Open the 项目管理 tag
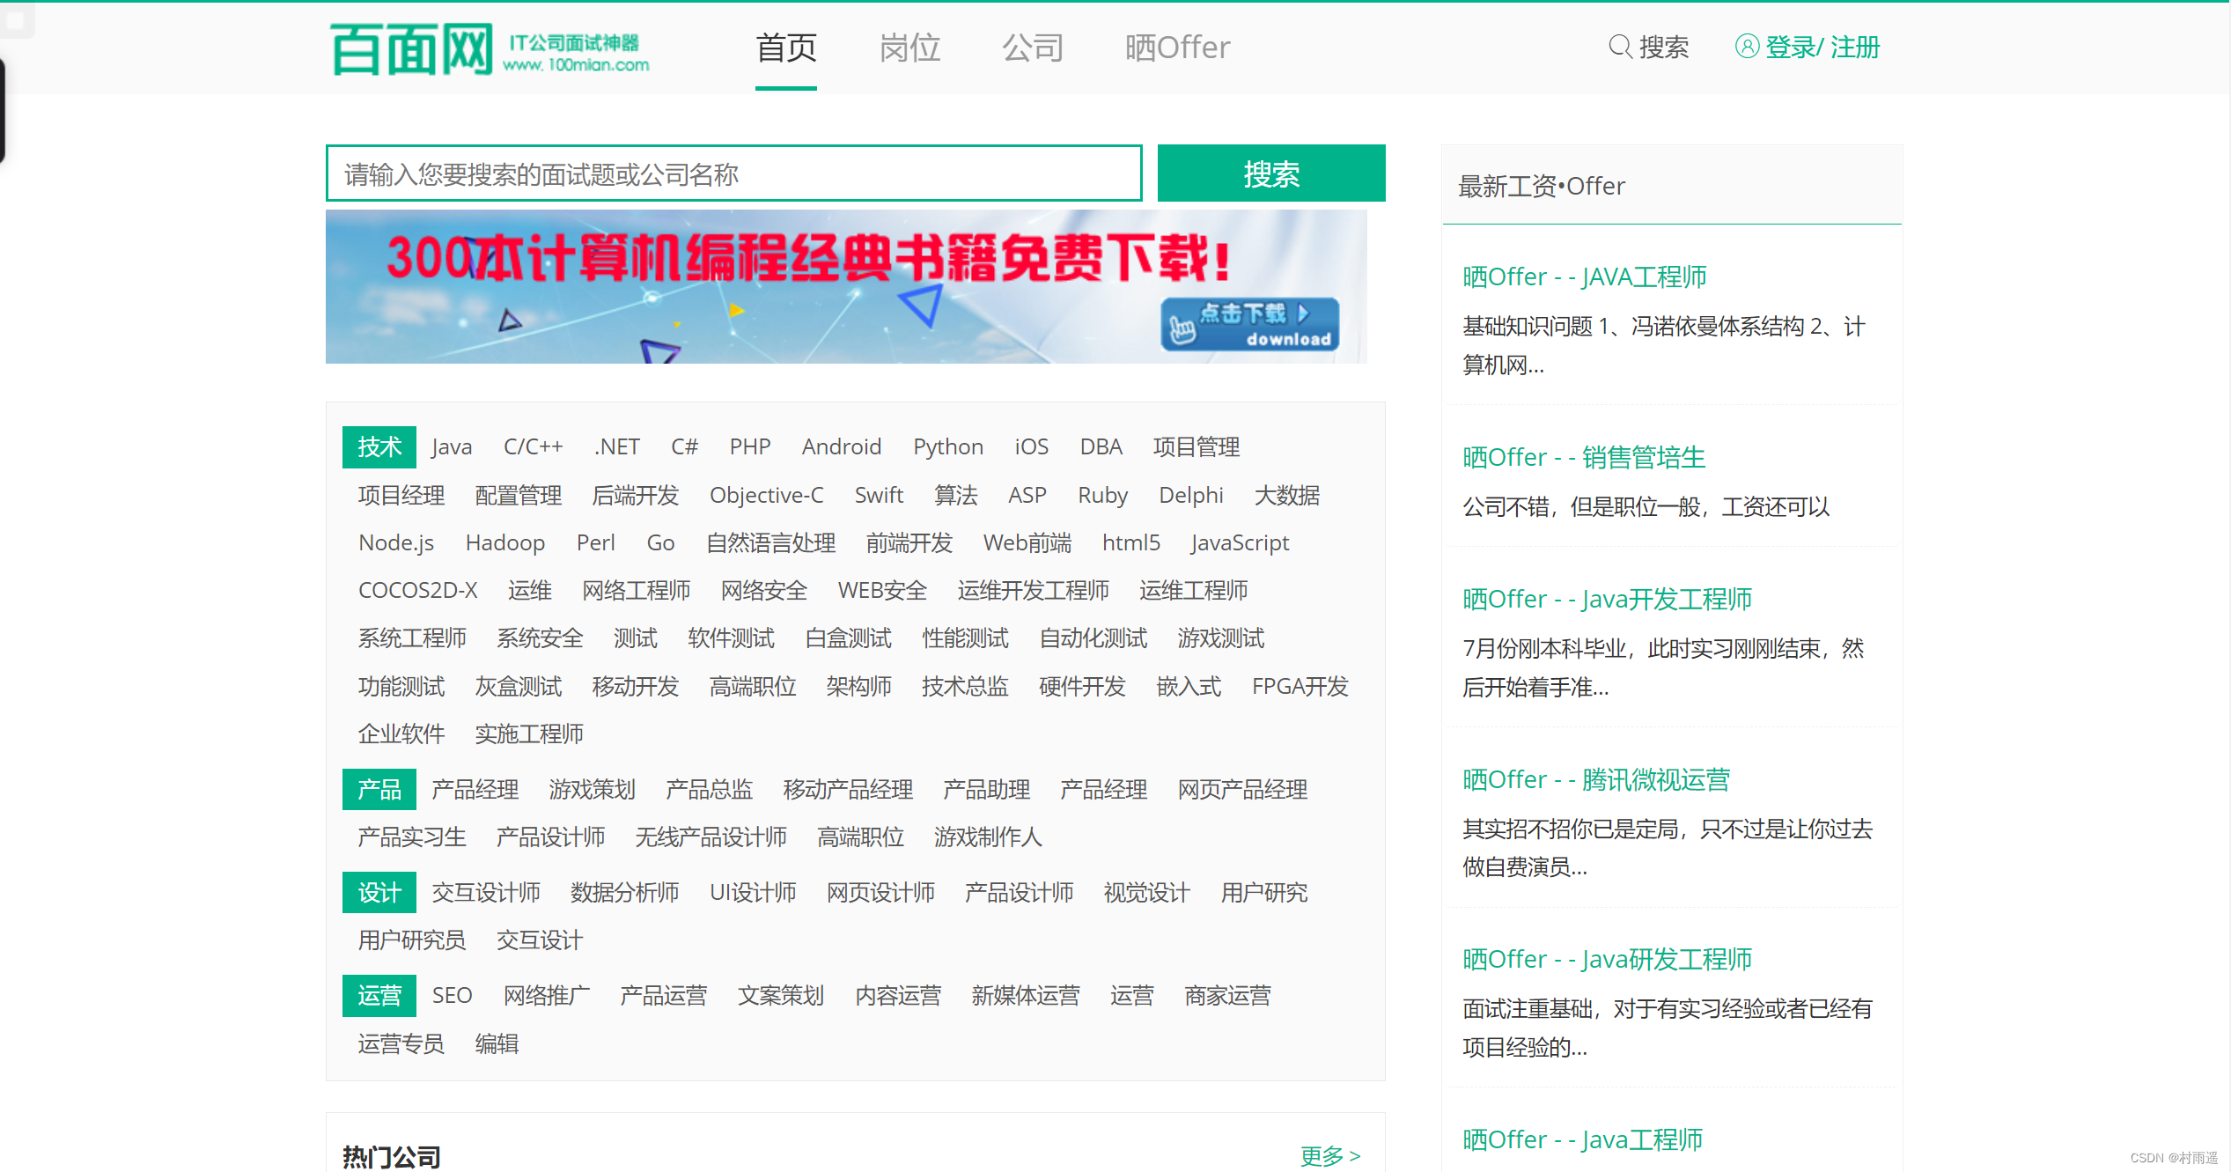 point(1196,447)
